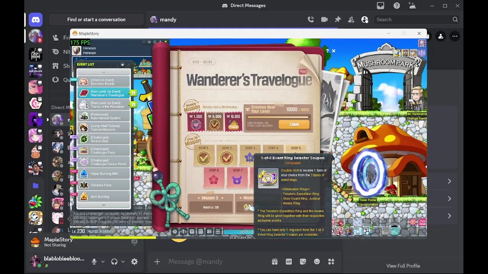Click STEP 6 flower reward tile
Image resolution: width=488 pixels, height=274 pixels.
214,178
